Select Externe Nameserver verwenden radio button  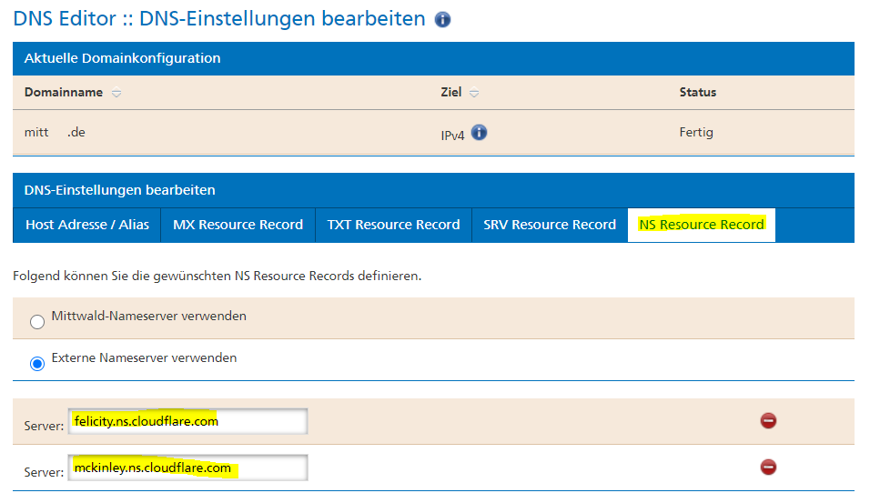(x=37, y=364)
